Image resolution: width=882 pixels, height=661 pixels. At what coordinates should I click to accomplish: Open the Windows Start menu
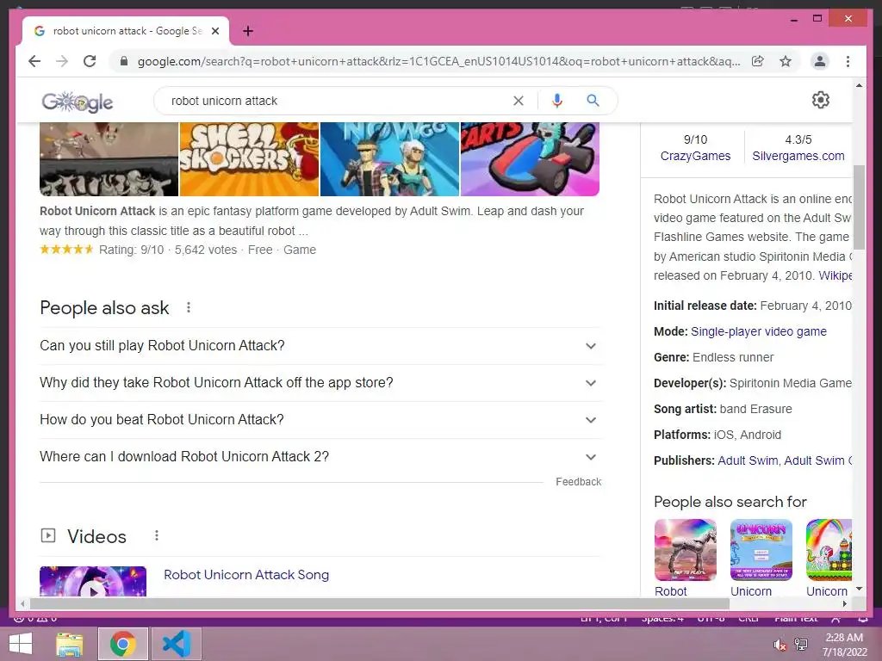pyautogui.click(x=21, y=644)
